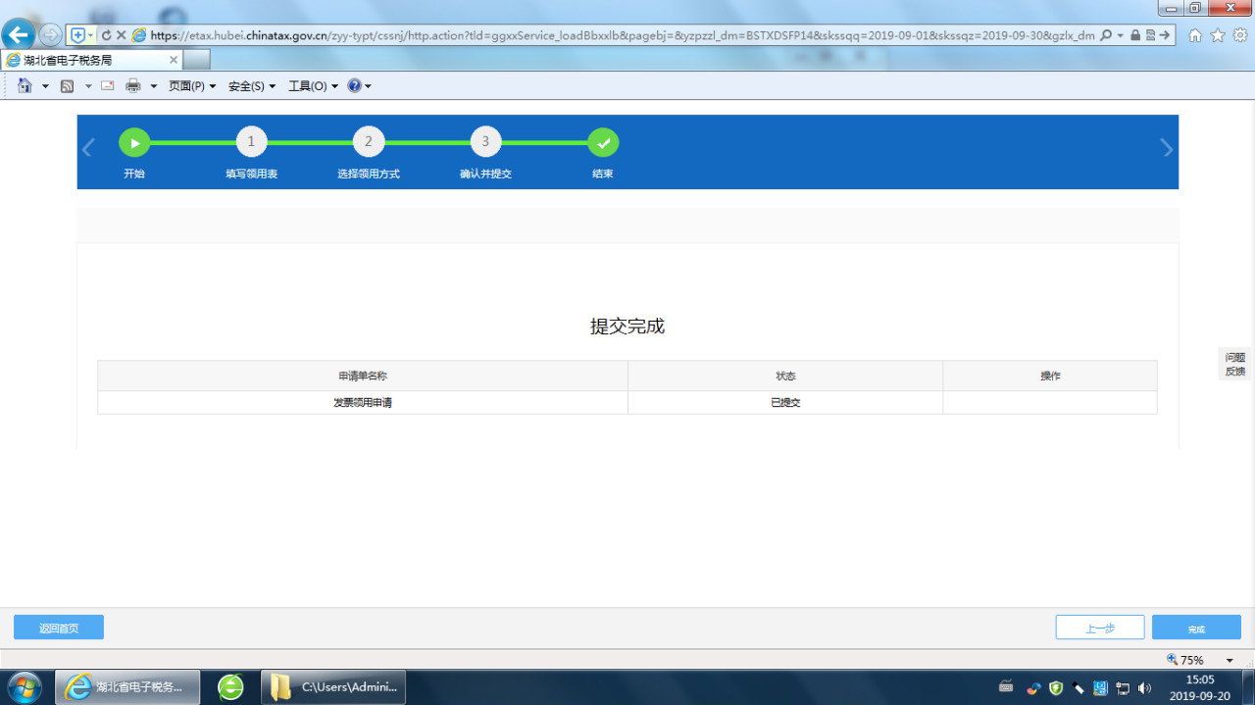
Task: Click the print icon in command bar
Action: 133,86
